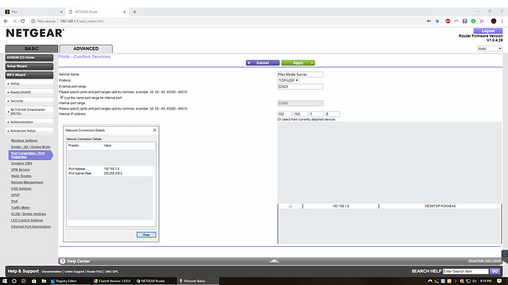Screen dimensions: 508x285
Task: Open the saved password key icon
Action: point(428,21)
